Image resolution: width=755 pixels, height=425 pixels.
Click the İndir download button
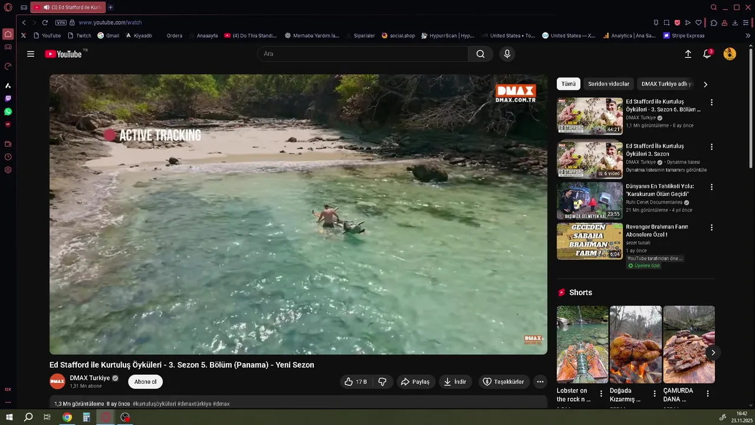click(455, 382)
